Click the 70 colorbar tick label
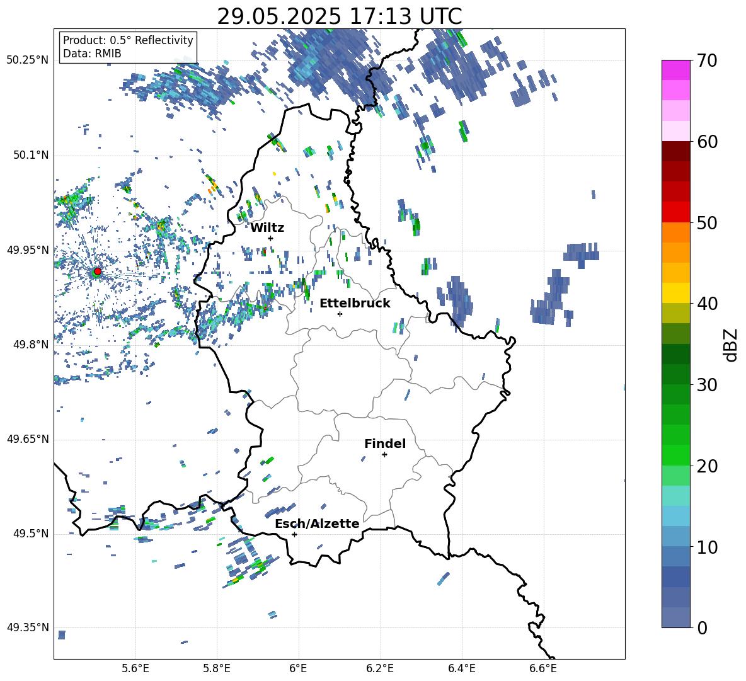 707,61
